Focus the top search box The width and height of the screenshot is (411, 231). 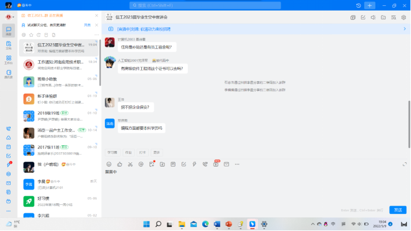205,5
